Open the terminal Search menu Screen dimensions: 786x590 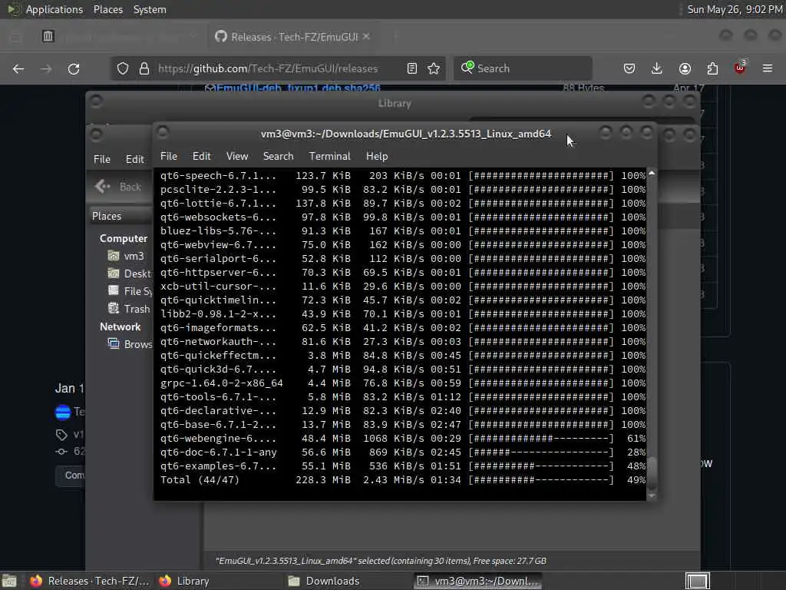(x=278, y=156)
